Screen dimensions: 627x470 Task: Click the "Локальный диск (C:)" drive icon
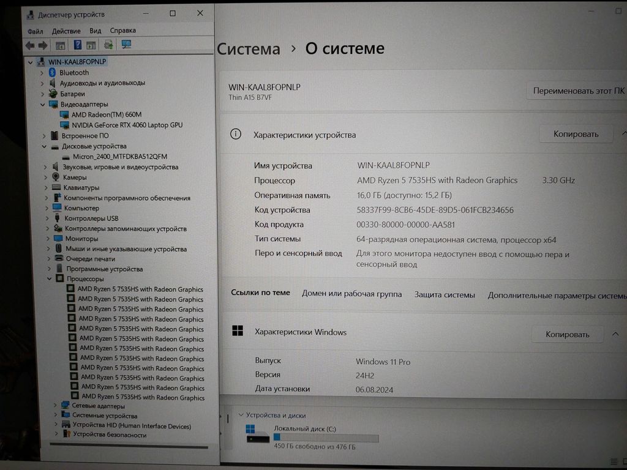258,434
